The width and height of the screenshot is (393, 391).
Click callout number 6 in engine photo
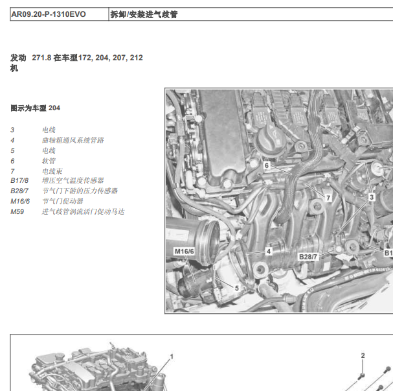[x=267, y=165]
